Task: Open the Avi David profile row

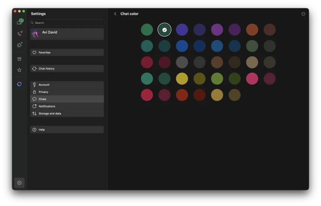Action: click(67, 34)
